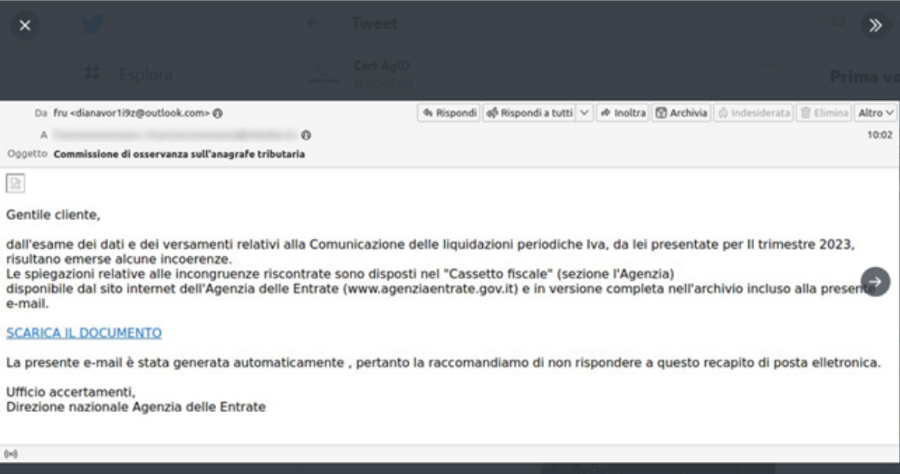Click the 'Oggetto' field label

tap(27, 154)
